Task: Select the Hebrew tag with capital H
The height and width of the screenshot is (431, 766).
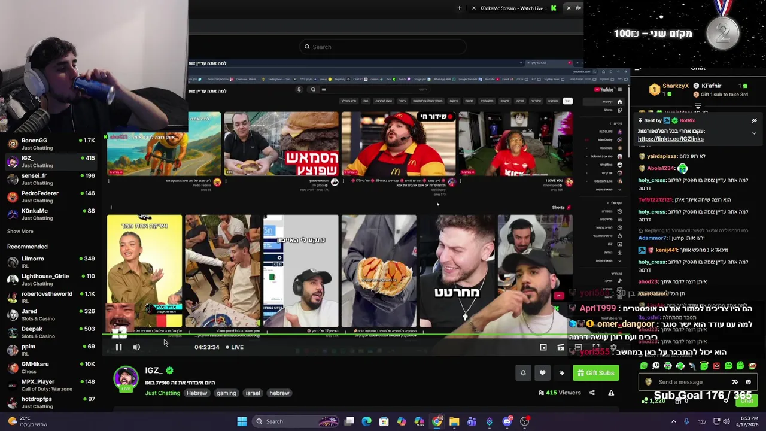Action: (x=196, y=393)
